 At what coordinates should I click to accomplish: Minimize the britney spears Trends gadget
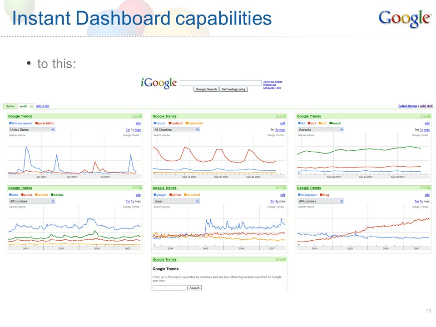(137, 116)
